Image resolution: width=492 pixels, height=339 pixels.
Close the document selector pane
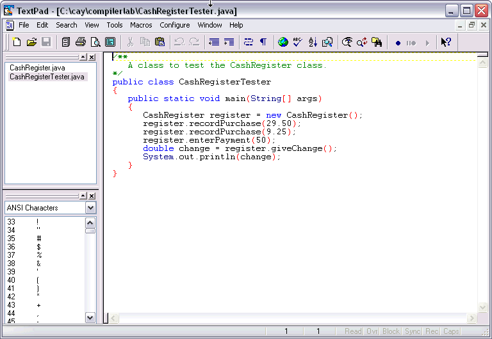[x=92, y=57]
